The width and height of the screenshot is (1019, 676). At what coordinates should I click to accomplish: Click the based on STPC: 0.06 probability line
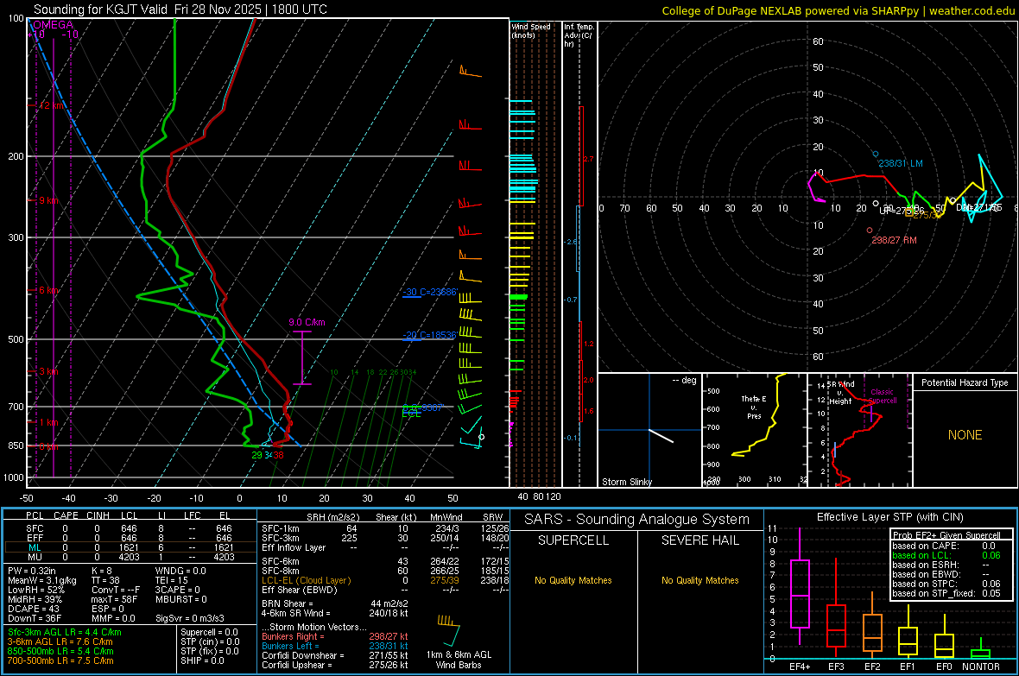click(946, 584)
